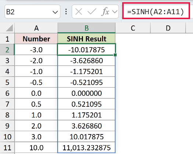Select cell B3 with -3.626860
This screenshot has height=154, width=193.
tap(86, 60)
